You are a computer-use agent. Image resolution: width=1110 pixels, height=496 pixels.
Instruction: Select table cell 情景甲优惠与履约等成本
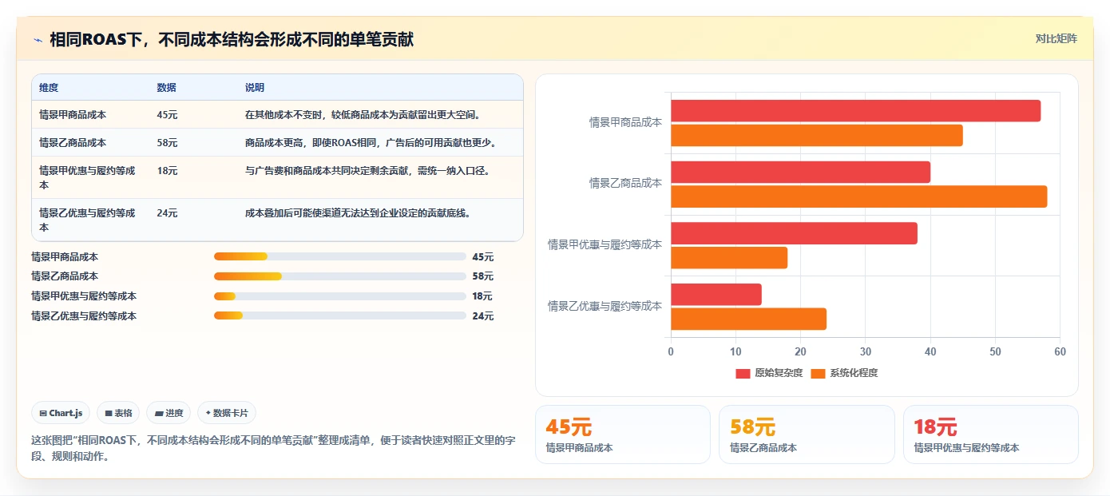click(88, 177)
